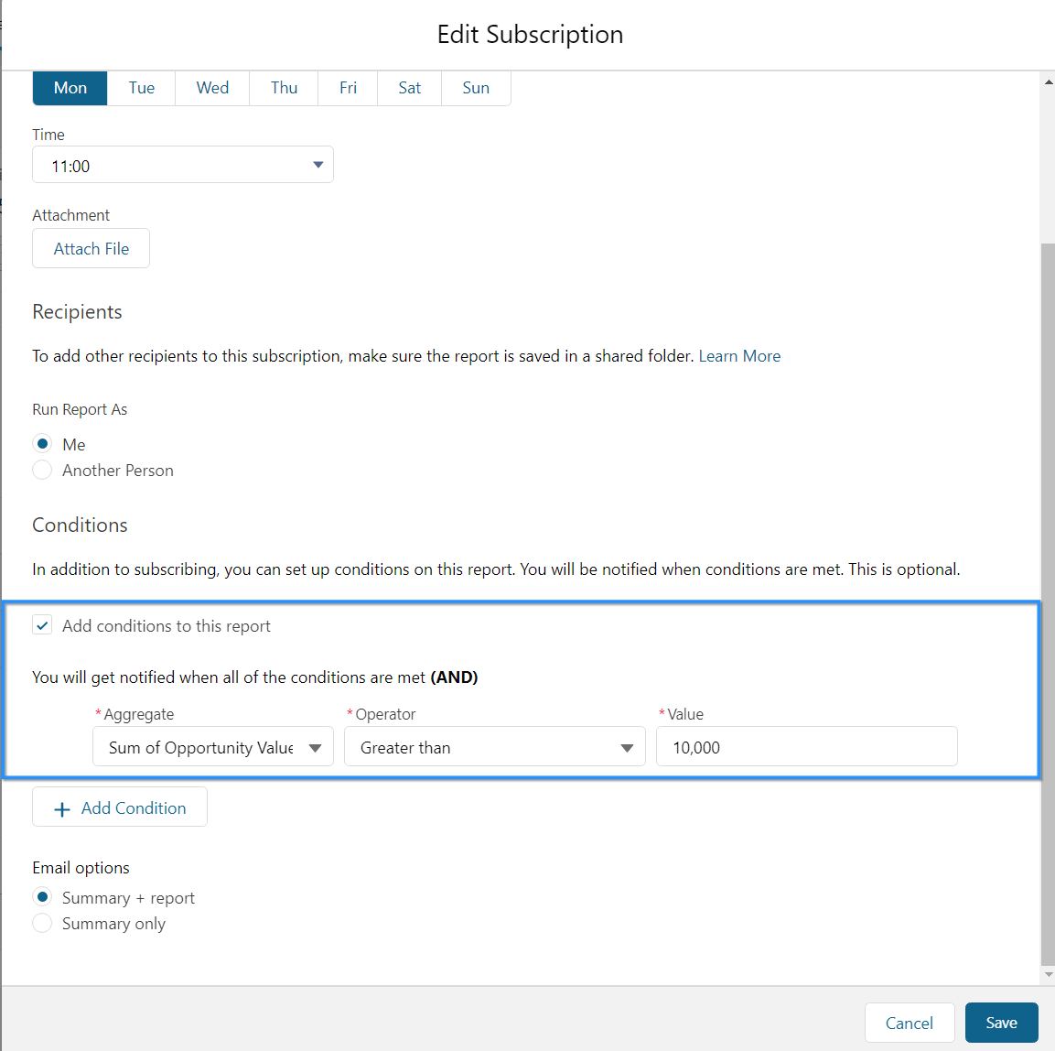
Task: Click the scrollbar down arrow
Action: [x=1049, y=973]
